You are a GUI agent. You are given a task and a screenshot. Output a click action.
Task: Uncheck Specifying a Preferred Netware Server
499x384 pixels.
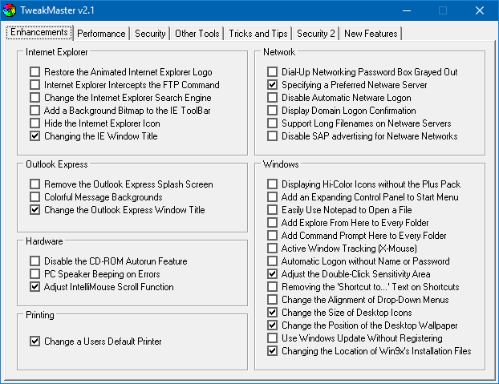coord(273,85)
